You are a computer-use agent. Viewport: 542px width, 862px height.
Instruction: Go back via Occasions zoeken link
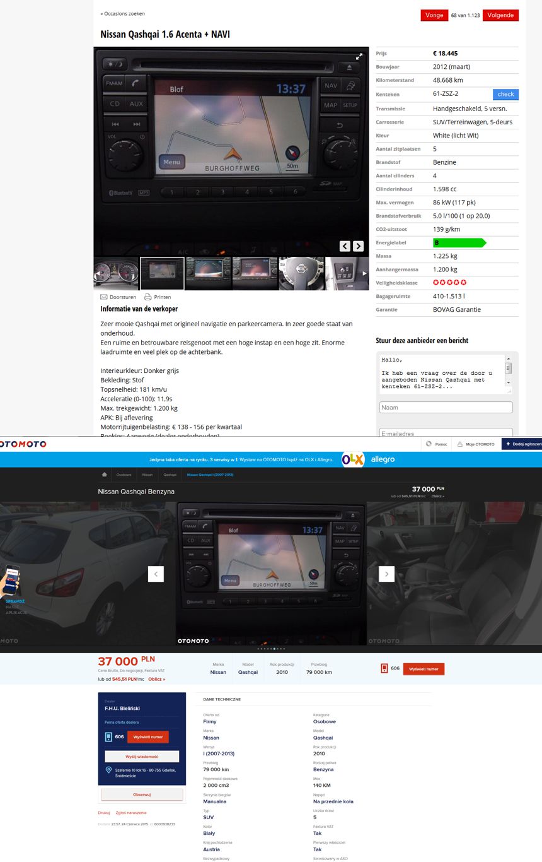click(x=122, y=13)
